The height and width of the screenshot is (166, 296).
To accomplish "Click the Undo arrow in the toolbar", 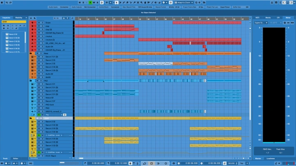I will click(7, 2).
